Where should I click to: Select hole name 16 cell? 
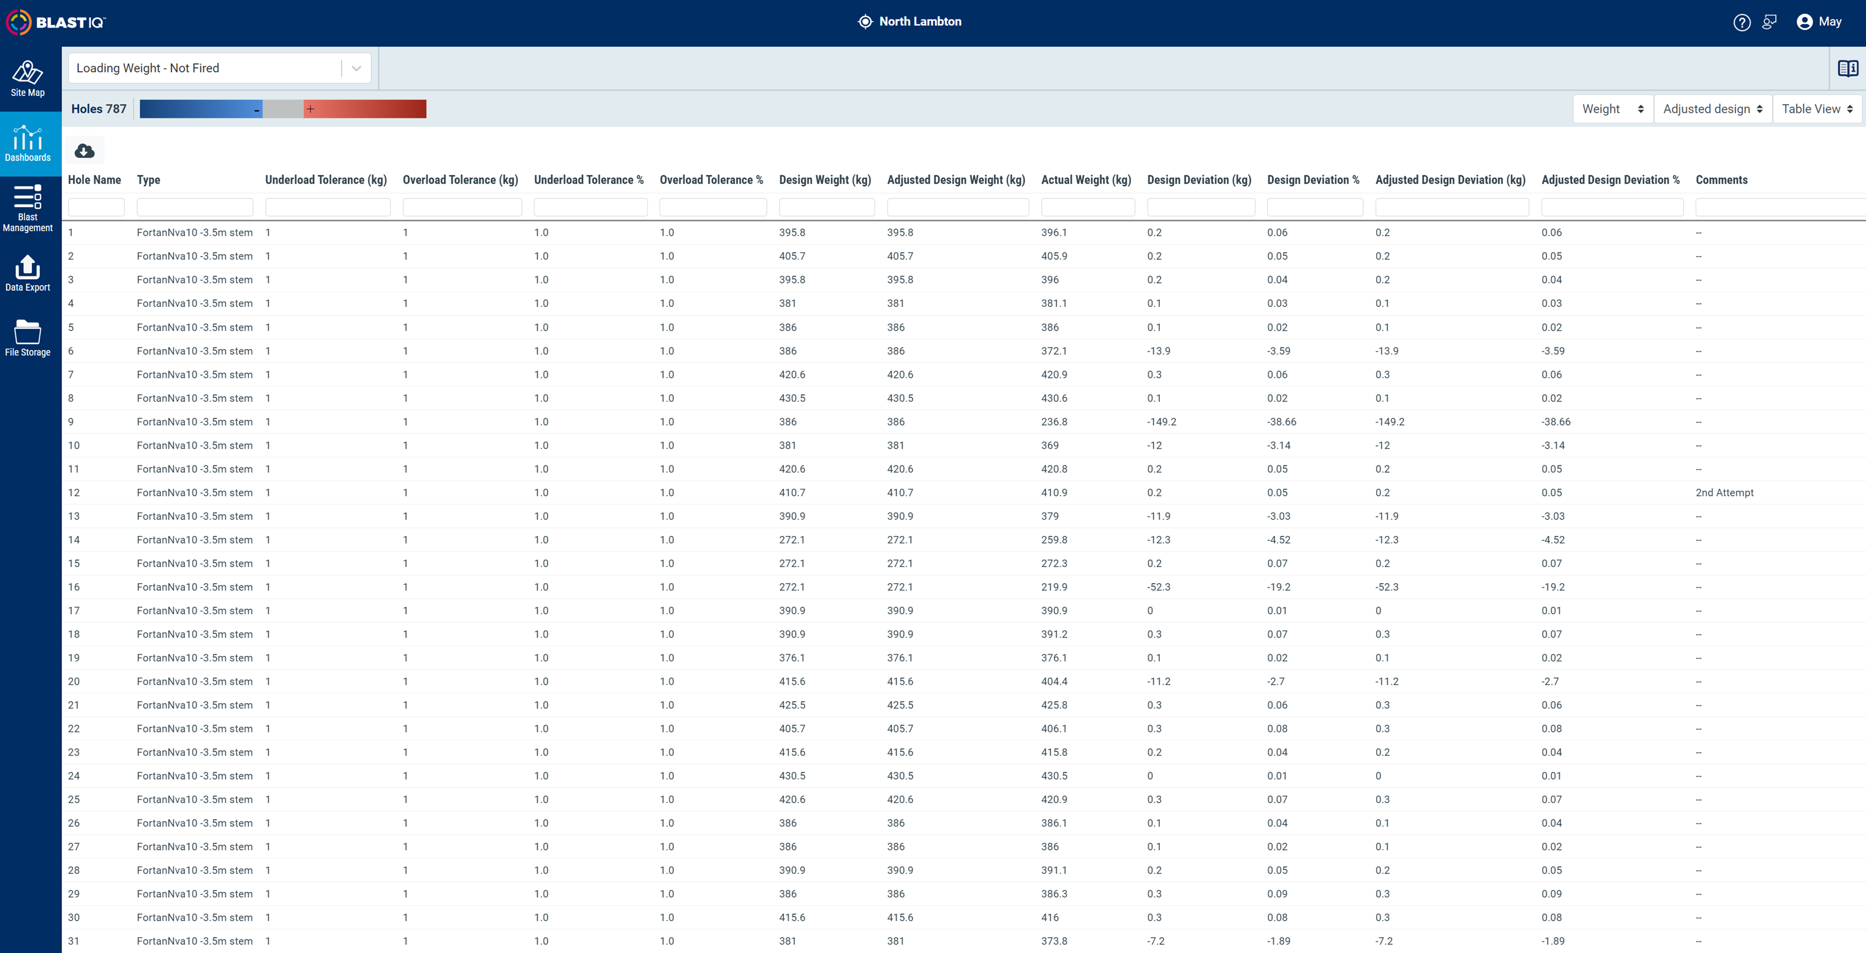[74, 587]
